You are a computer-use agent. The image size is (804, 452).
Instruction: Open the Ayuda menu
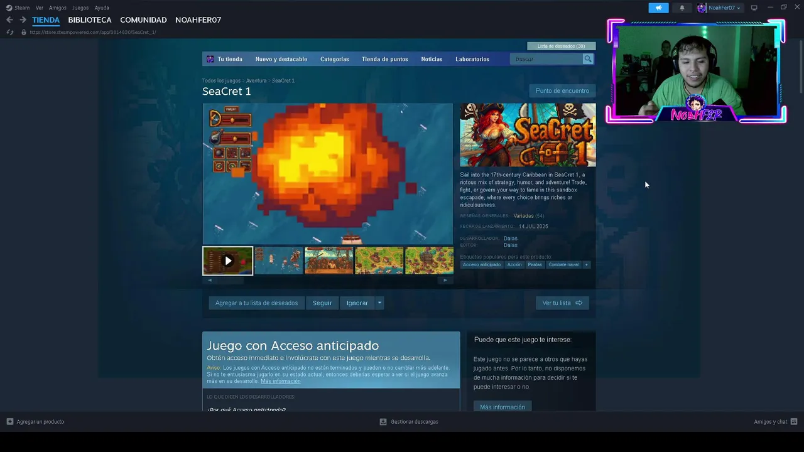[x=102, y=8]
